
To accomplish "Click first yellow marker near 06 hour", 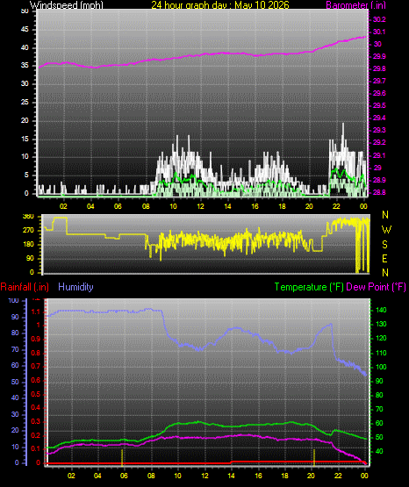I will [x=122, y=457].
